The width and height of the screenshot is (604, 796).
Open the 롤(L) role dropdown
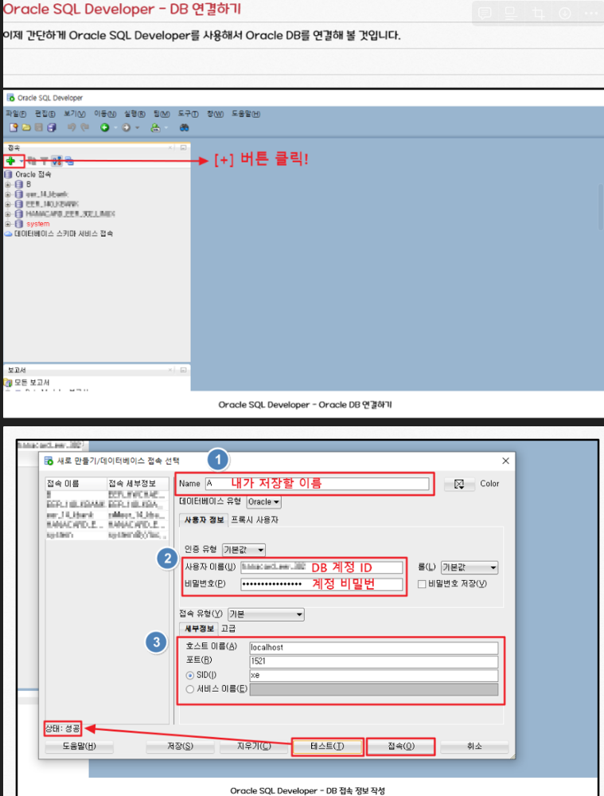pyautogui.click(x=470, y=567)
